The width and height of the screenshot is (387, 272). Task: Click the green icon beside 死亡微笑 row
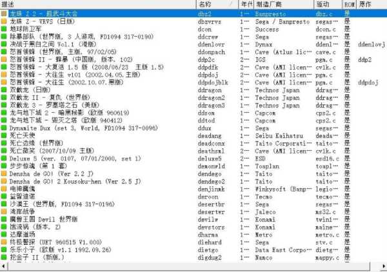(x=4, y=151)
